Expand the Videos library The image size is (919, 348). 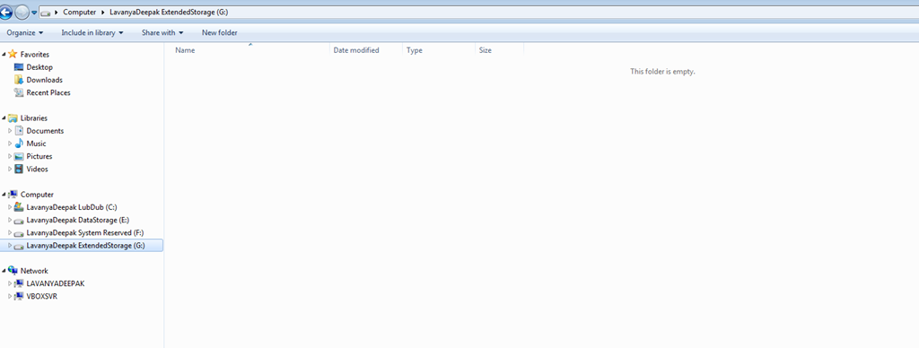coord(10,170)
